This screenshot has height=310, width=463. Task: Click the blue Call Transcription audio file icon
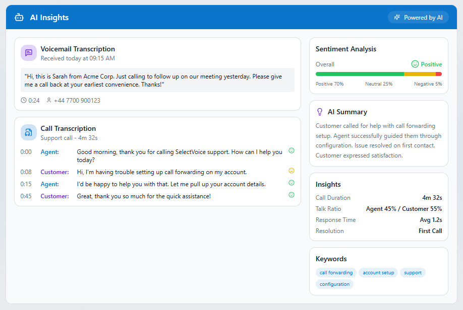click(29, 132)
